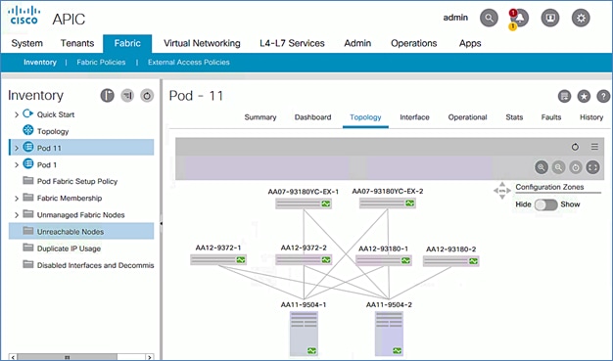Add Pod 11 to favorites star
Screen dimensions: 613x361
(584, 96)
